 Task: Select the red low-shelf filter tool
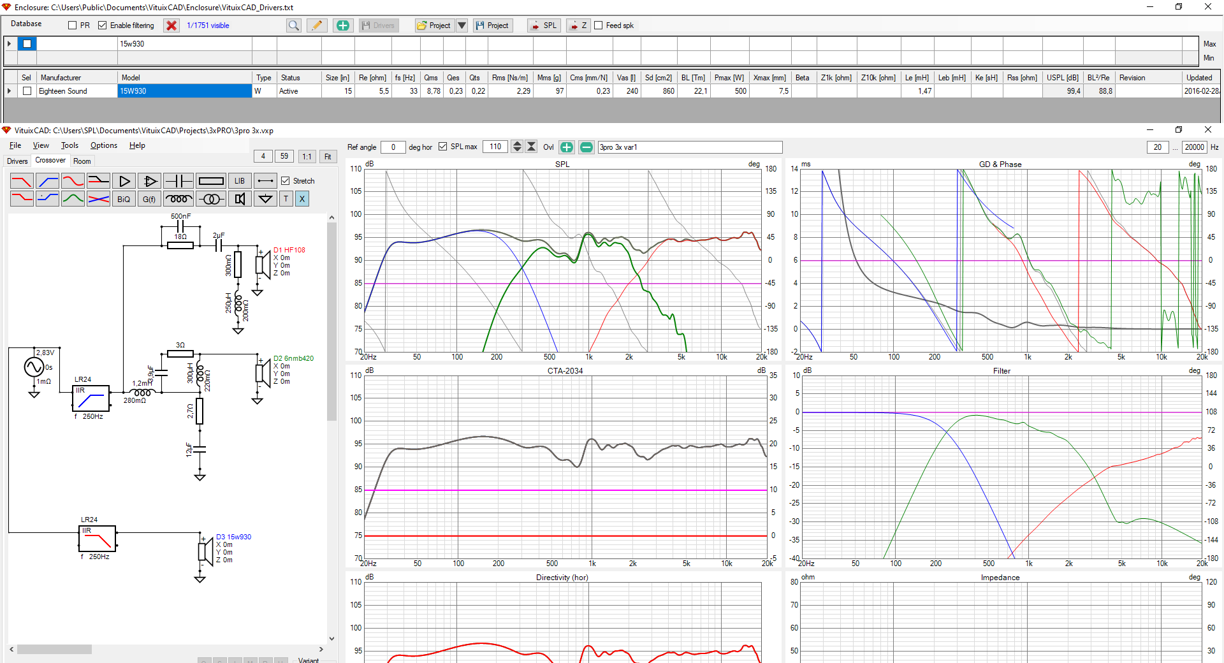22,199
